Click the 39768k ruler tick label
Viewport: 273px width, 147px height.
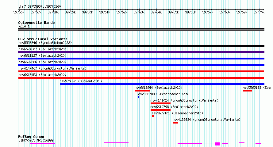225,12
